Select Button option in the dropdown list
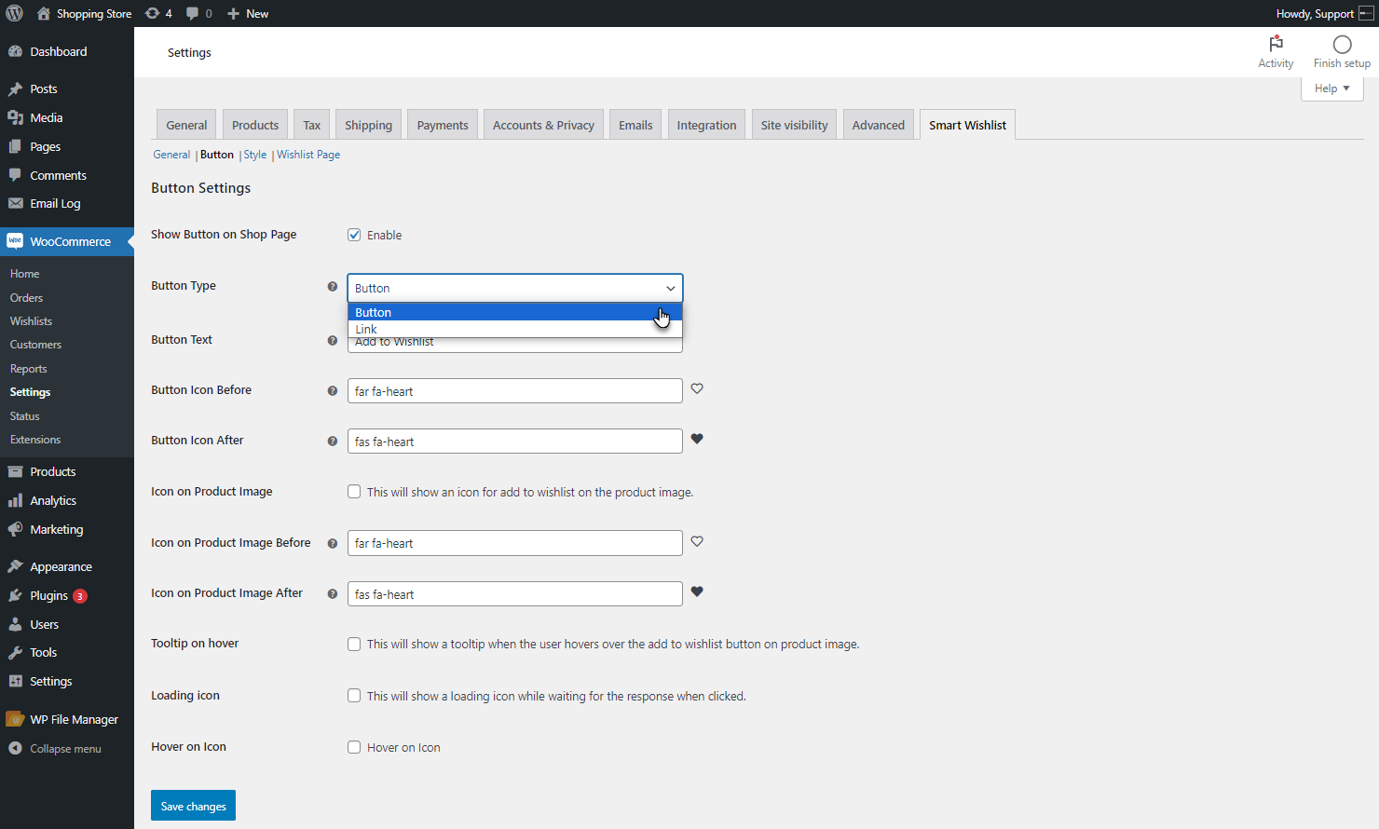 pos(515,312)
